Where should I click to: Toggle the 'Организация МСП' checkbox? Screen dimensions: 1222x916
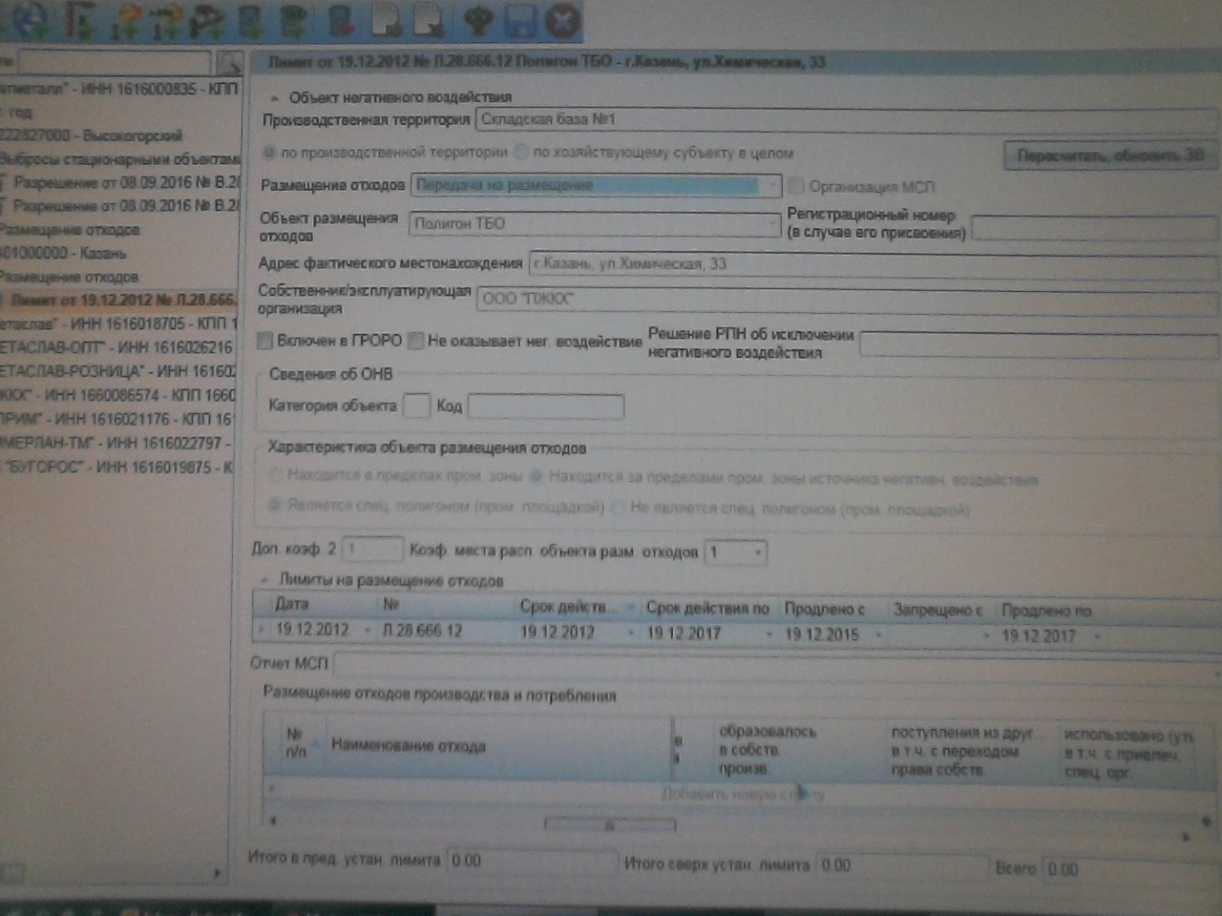[795, 186]
